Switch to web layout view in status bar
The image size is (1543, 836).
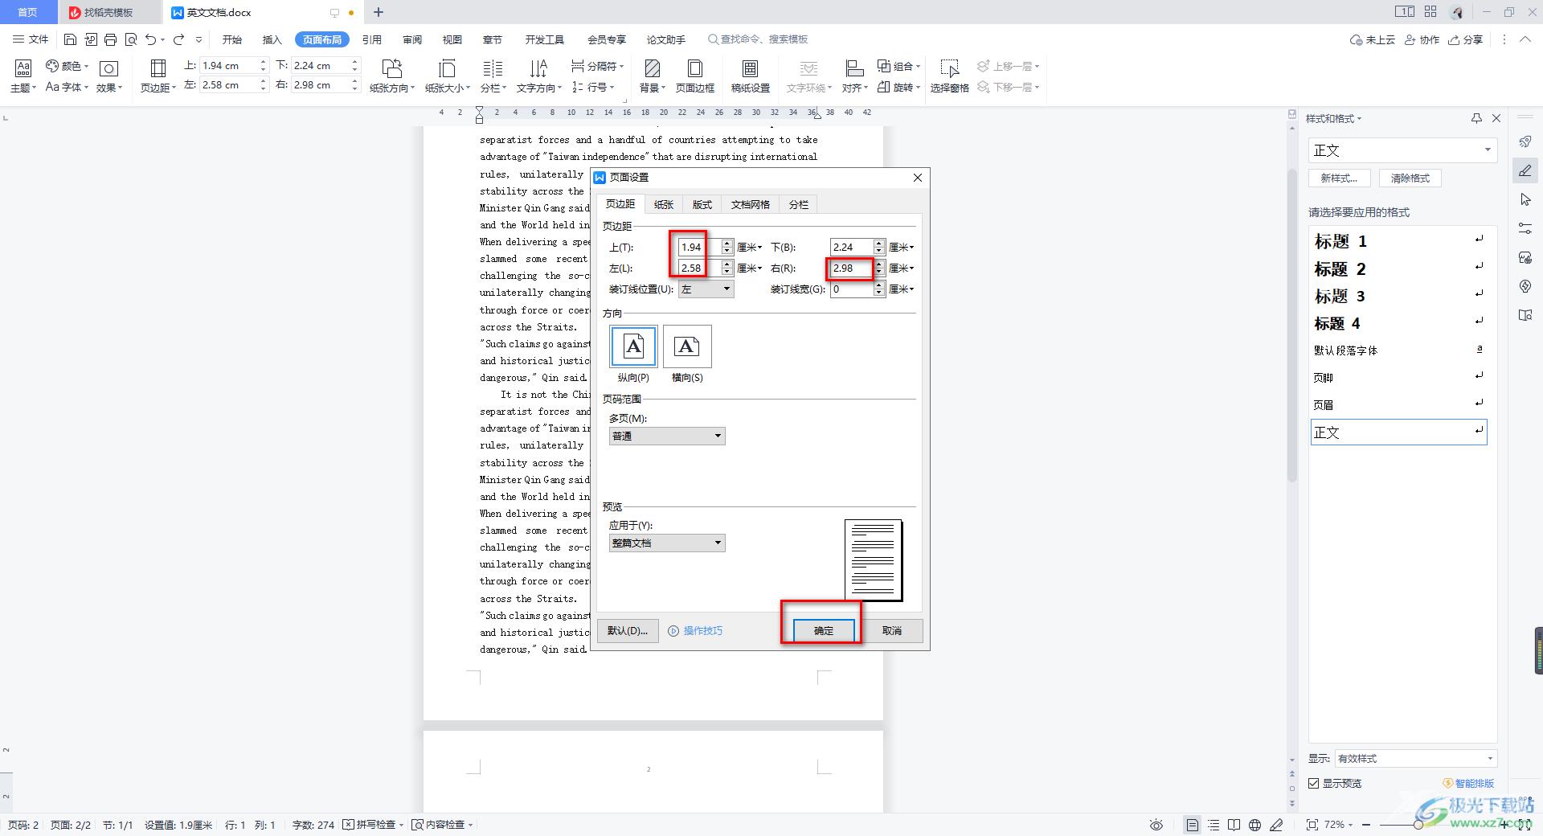[1254, 825]
